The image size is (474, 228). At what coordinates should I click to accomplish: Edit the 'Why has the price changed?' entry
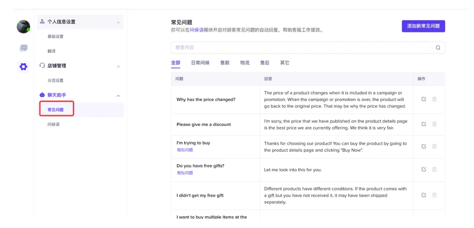pos(424,99)
